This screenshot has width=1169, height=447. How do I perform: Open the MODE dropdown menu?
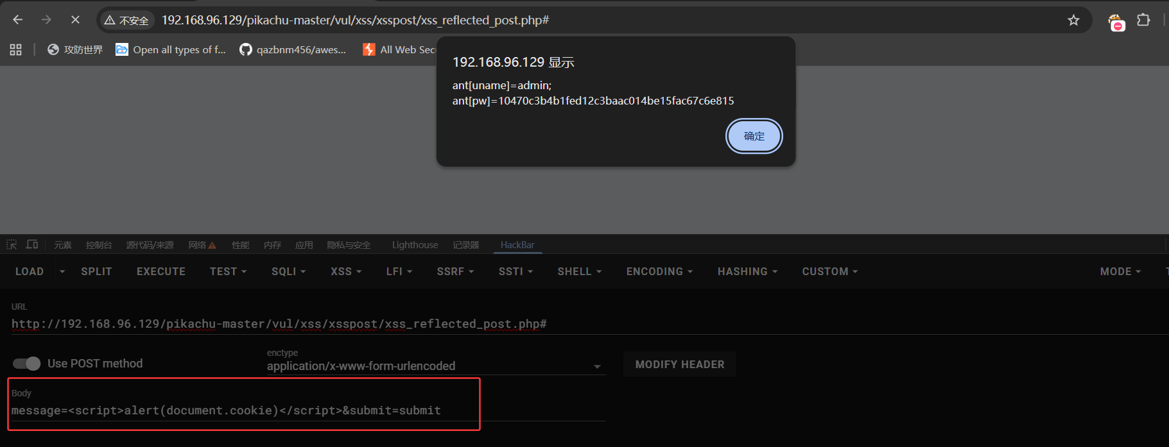(x=1121, y=271)
